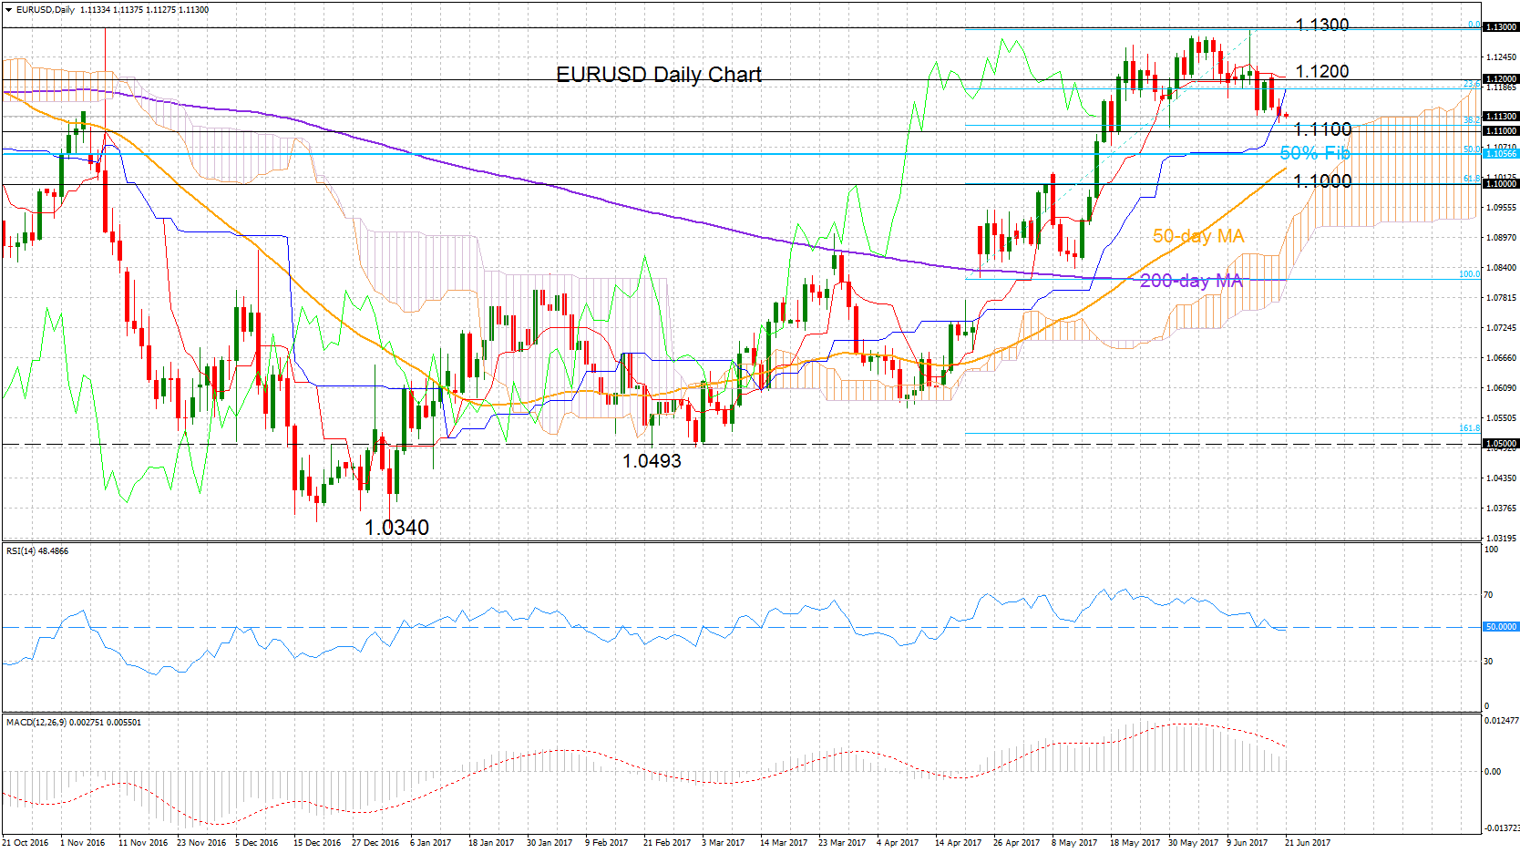Click the RSI 70 level axis value
This screenshot has width=1520, height=853.
(x=1489, y=595)
